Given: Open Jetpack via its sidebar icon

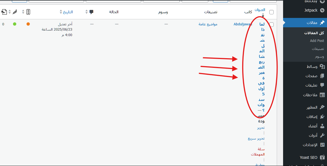Looking at the screenshot, I should (x=322, y=10).
